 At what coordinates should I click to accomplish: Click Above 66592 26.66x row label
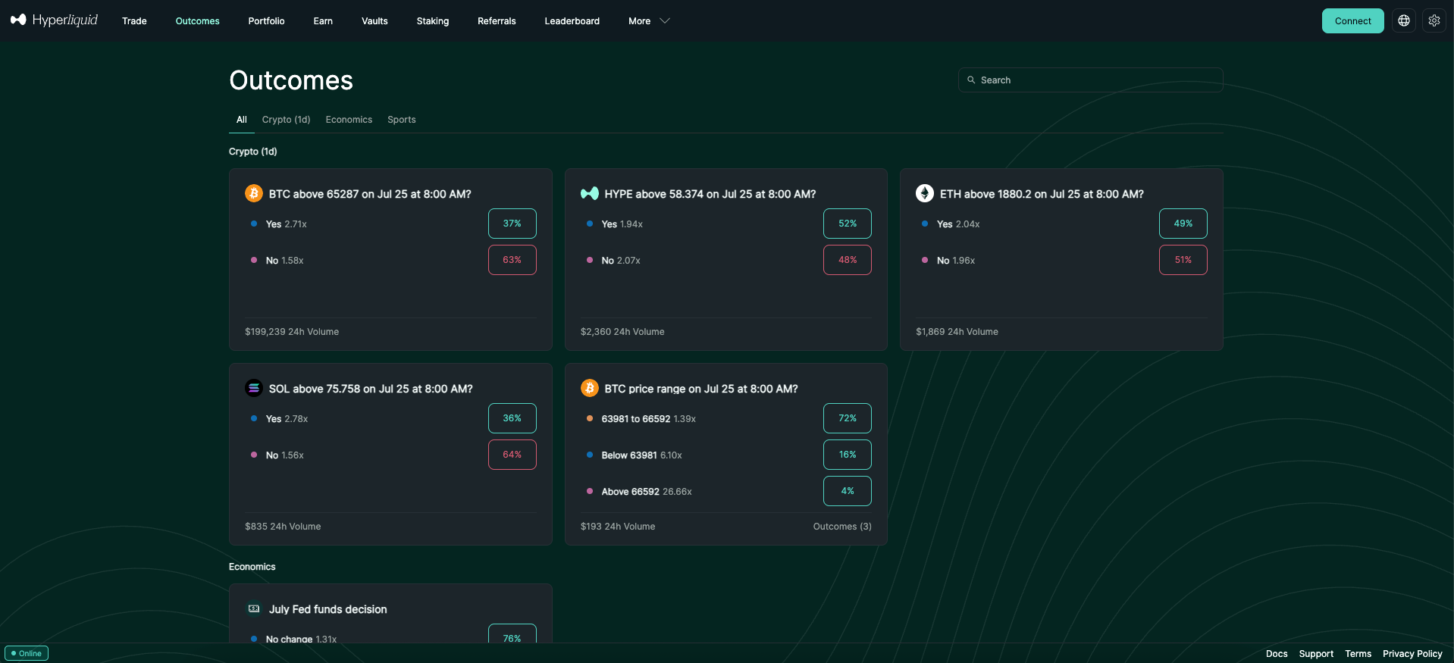647,492
